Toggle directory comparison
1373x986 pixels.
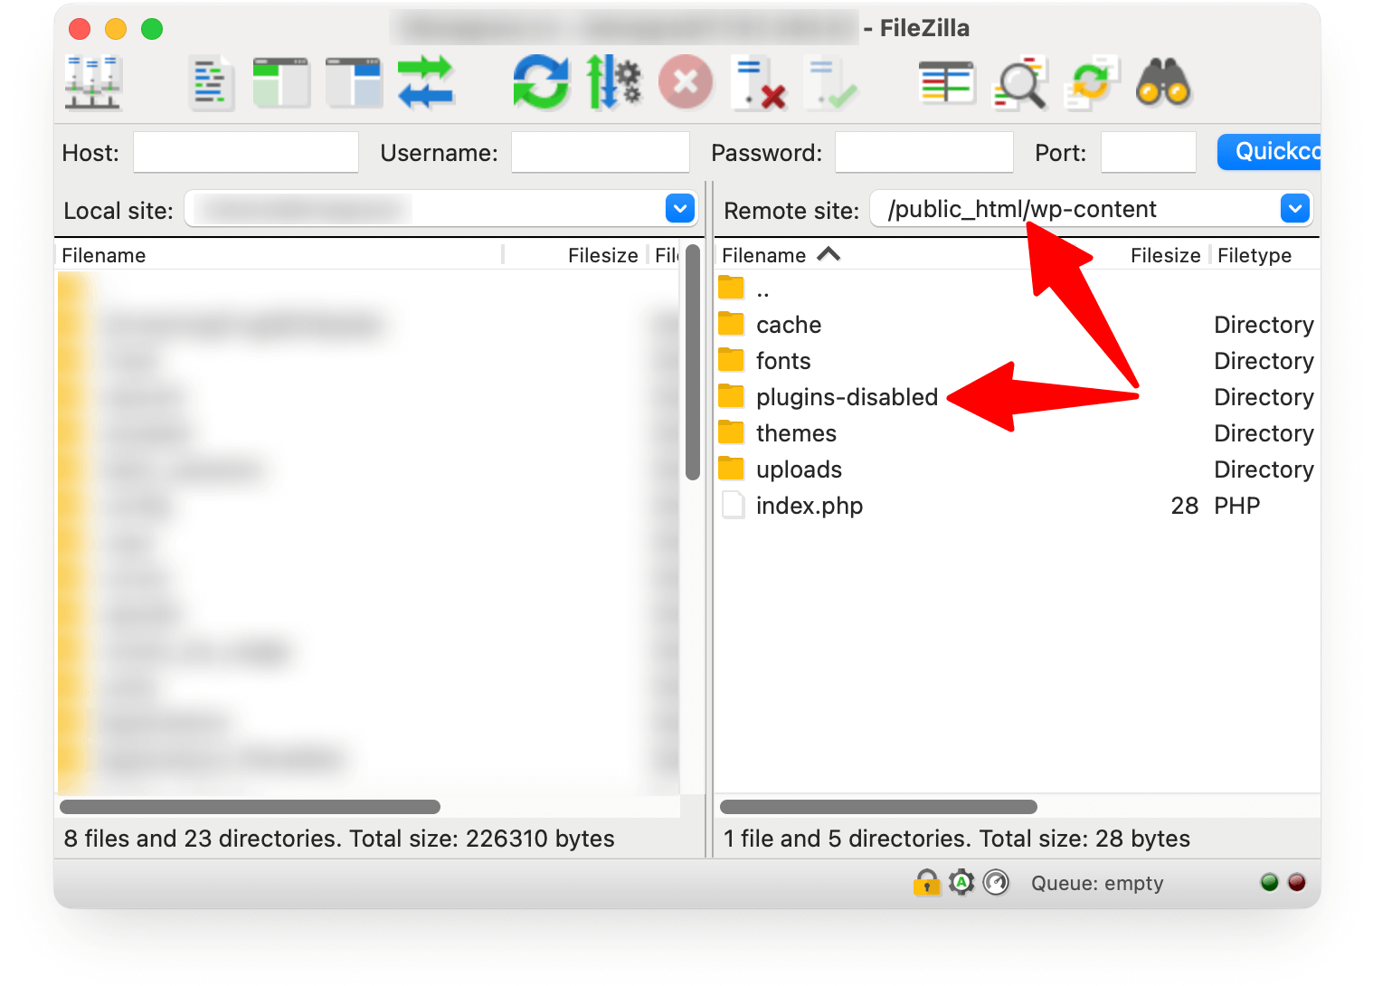pos(1019,83)
